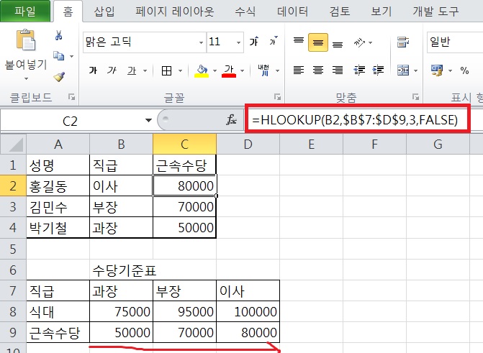Switch to the 데이터 (Data) tab
Viewport: 483px width, 353px height.
(x=293, y=12)
